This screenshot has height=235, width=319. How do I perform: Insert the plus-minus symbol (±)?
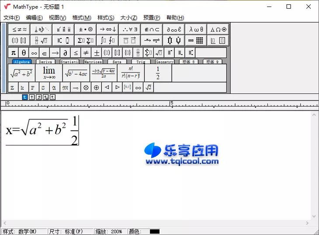pyautogui.click(x=97, y=53)
